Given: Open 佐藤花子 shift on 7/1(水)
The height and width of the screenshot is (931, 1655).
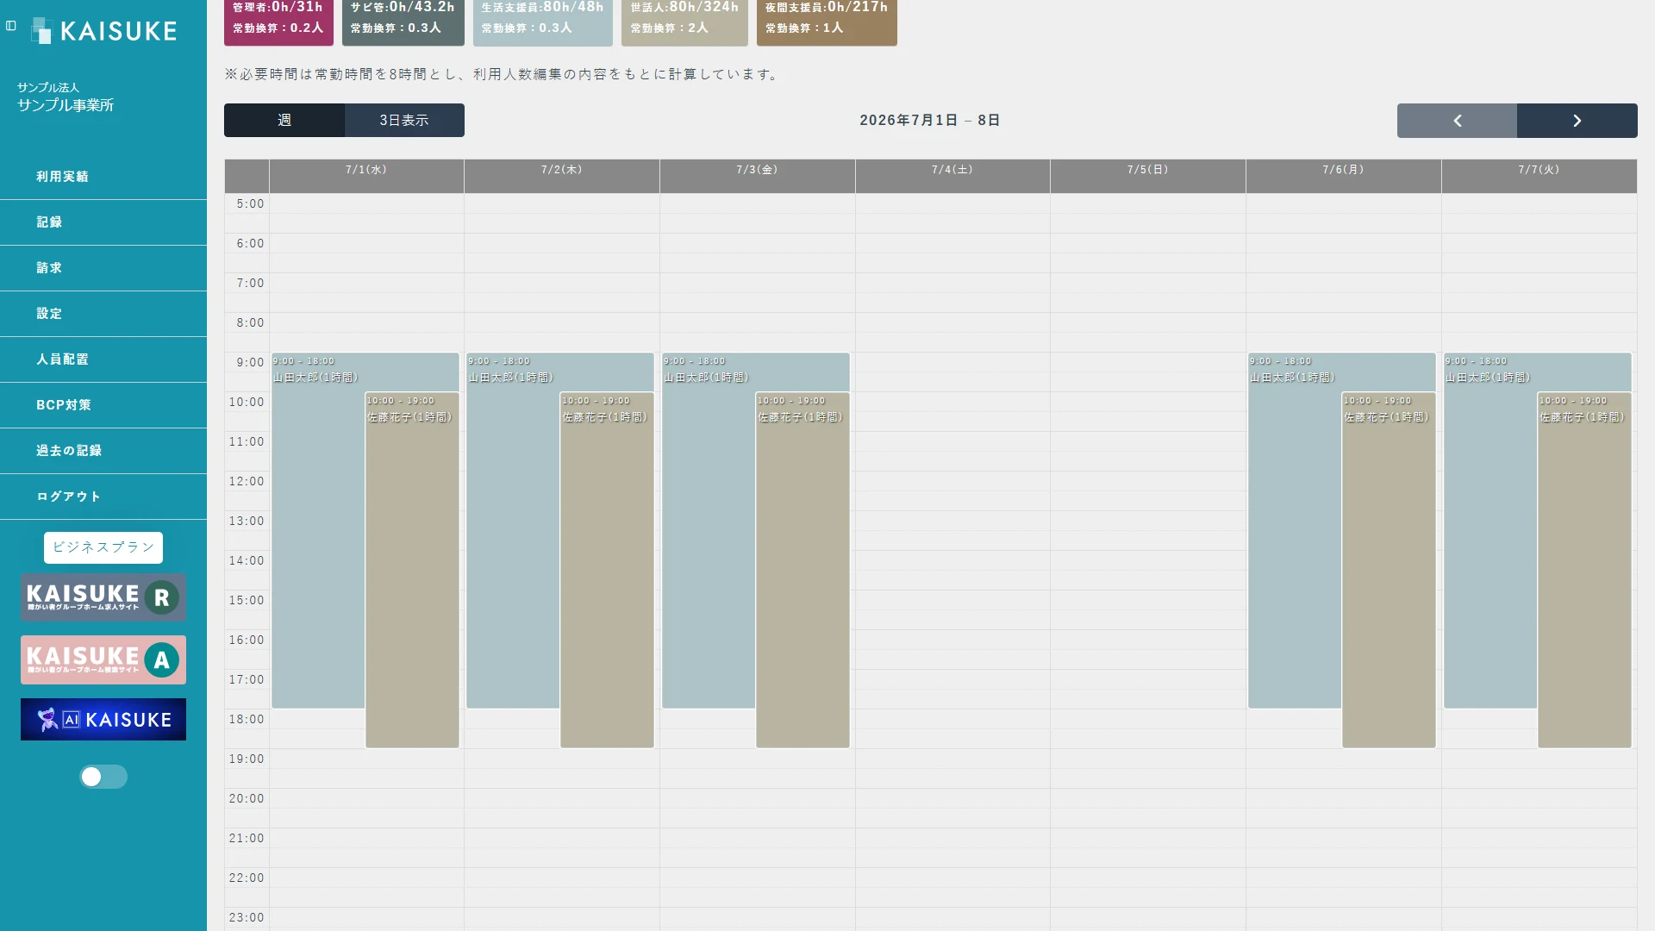Looking at the screenshot, I should [412, 570].
